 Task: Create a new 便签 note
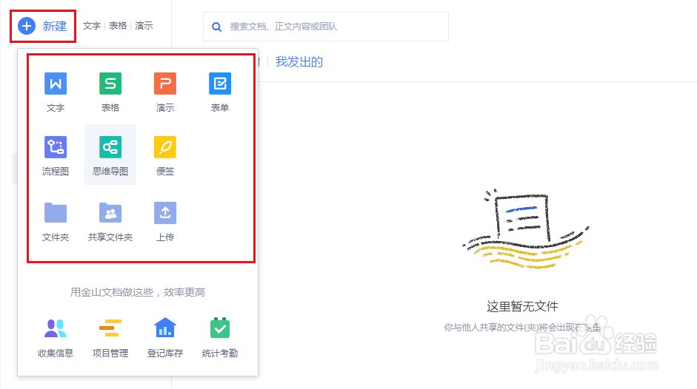165,156
